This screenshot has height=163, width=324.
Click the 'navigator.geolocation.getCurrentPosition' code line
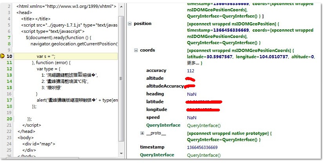pos(74,44)
